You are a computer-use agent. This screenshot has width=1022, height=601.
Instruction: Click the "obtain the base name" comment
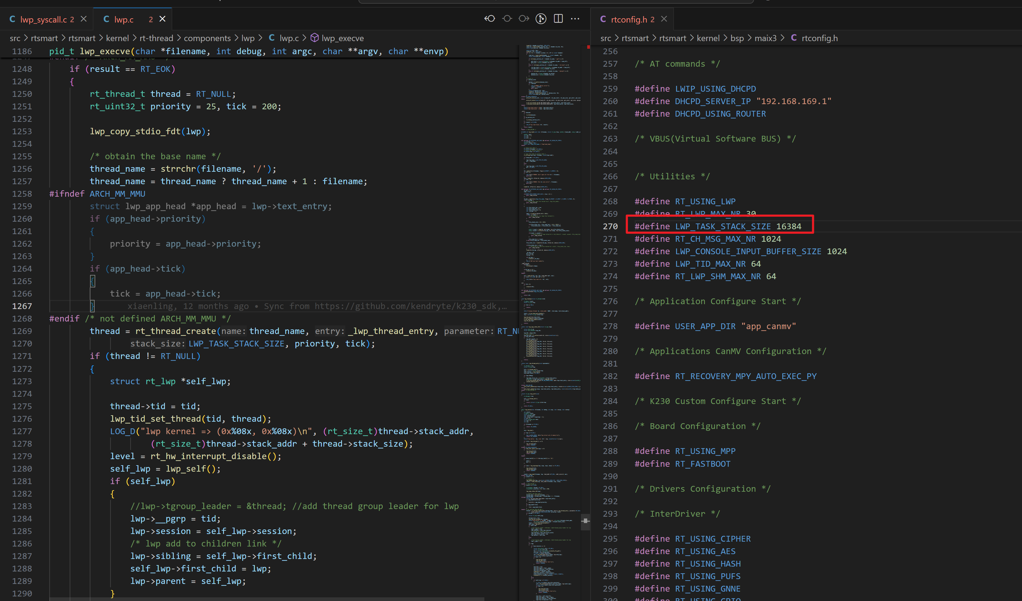[x=155, y=156]
